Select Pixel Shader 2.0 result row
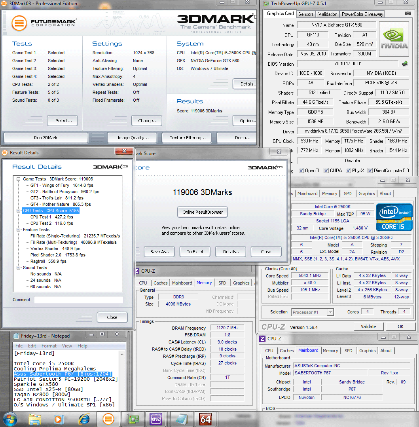419x427 pixels. pos(58,255)
